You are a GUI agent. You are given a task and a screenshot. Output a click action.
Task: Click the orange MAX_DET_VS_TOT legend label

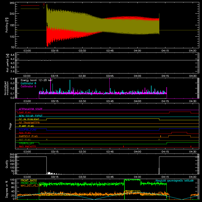[x=31, y=186]
